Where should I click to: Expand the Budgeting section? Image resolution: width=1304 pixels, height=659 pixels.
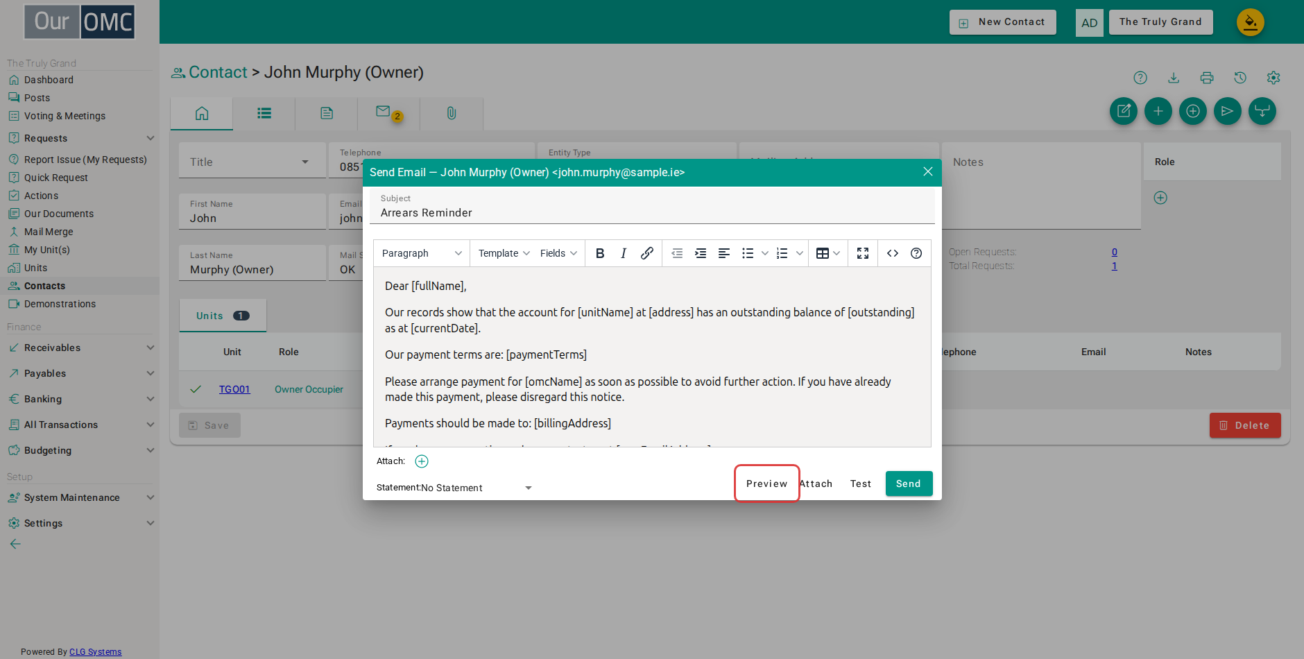click(80, 450)
